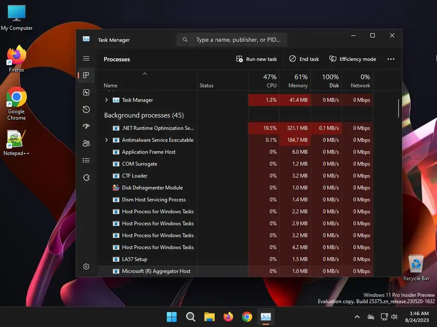The image size is (437, 327).
Task: Open taskbar Search icon
Action: 191,317
